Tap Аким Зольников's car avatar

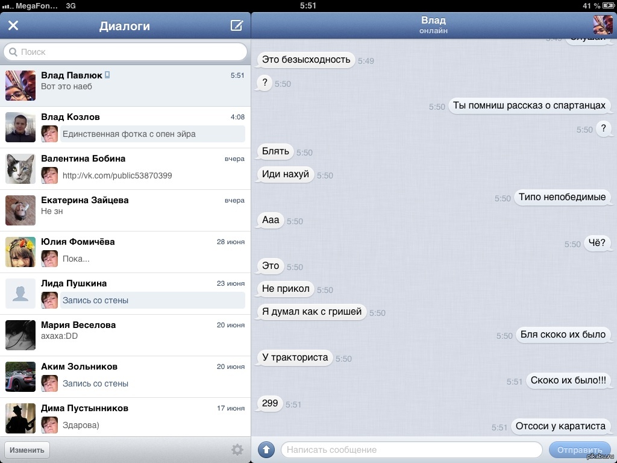tap(20, 377)
